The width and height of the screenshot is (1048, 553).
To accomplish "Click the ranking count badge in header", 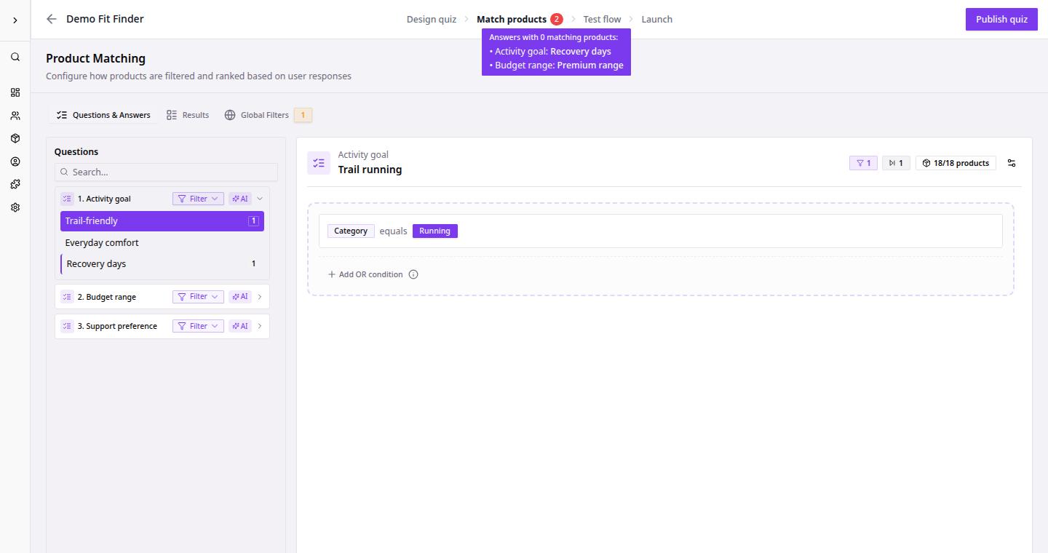I will pyautogui.click(x=896, y=163).
